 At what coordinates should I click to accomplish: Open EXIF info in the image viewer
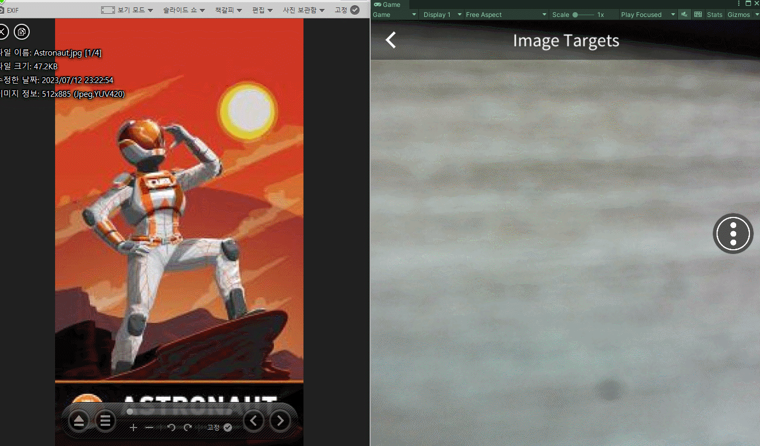coord(10,10)
